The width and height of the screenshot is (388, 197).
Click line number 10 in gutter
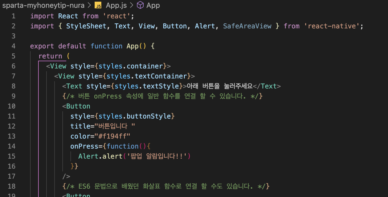click(12, 106)
